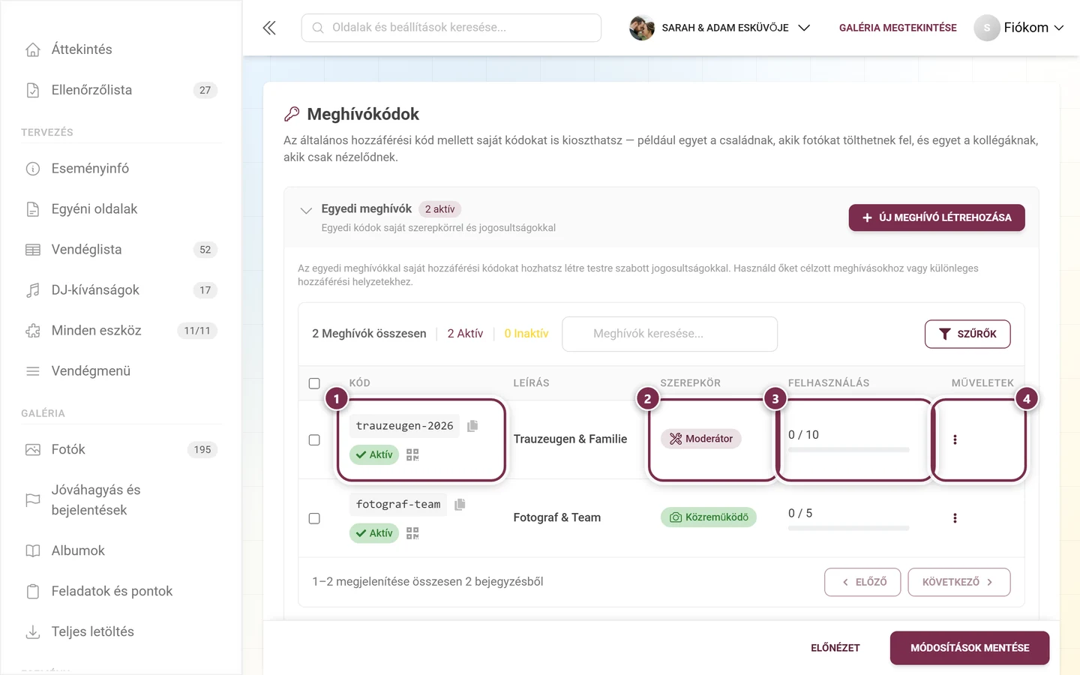
Task: Click the Eseményinfó info icon
Action: (x=33, y=169)
